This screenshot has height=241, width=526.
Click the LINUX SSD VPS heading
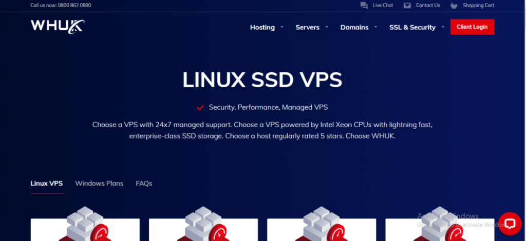[x=262, y=80]
